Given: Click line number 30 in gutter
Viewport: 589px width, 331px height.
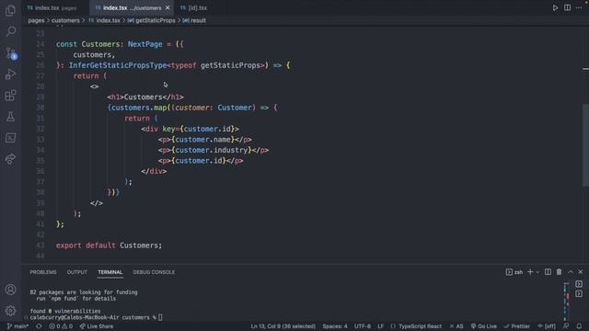Looking at the screenshot, I should point(40,108).
